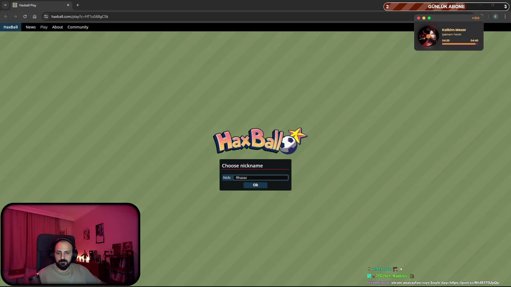Click the prnt.sc link in chat

(474, 283)
